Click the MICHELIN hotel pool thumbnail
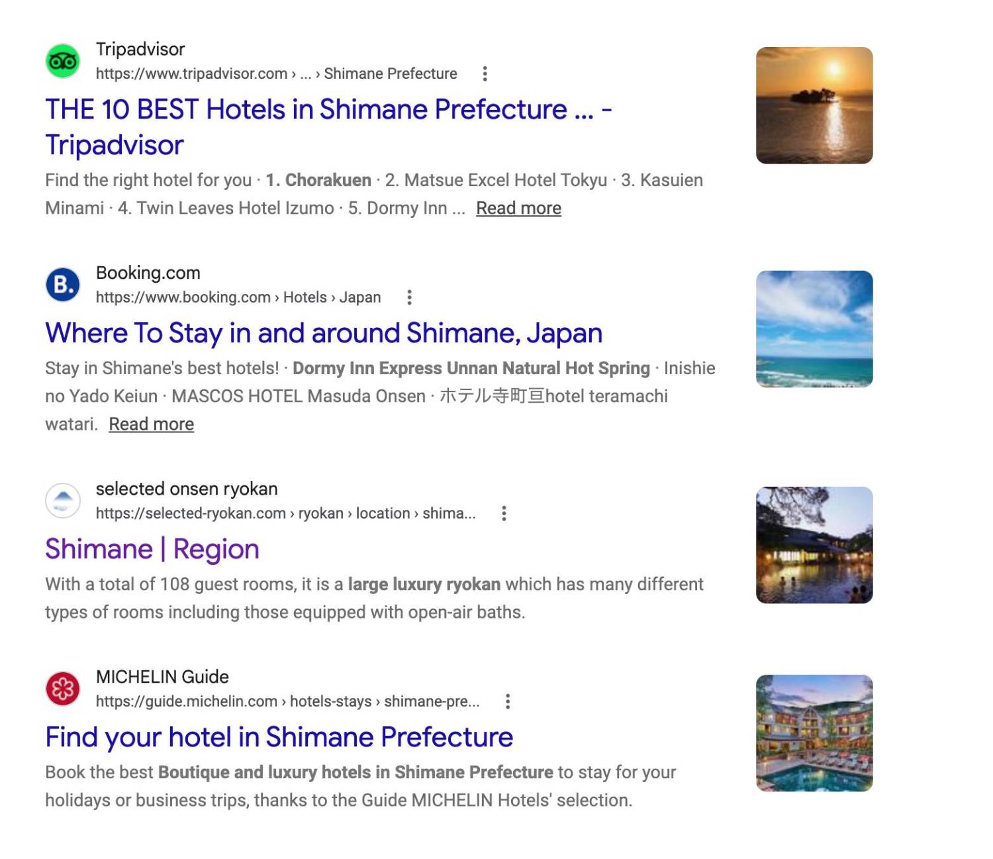Screen dimensions: 993x859 pyautogui.click(x=814, y=733)
